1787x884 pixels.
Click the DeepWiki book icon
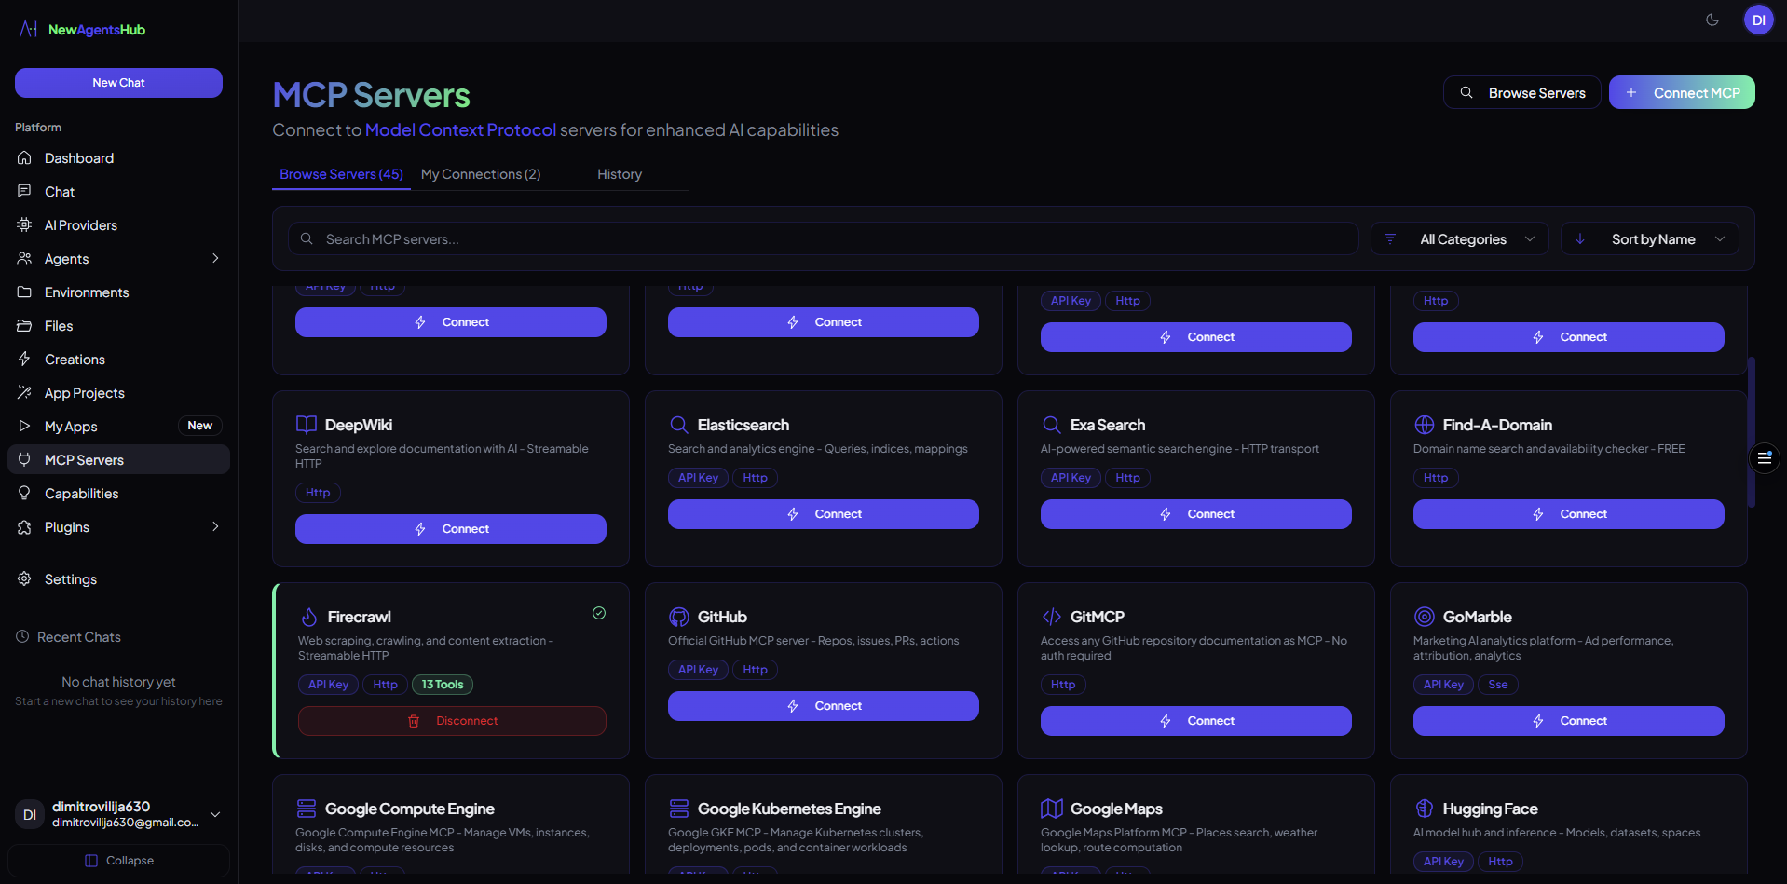pos(307,425)
